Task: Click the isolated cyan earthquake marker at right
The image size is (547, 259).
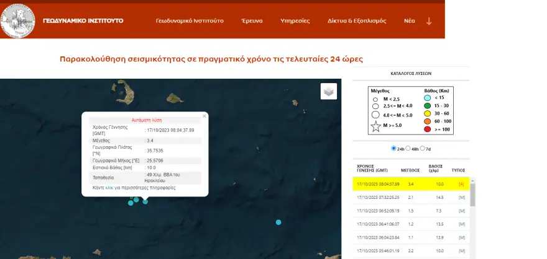Action: click(278, 222)
